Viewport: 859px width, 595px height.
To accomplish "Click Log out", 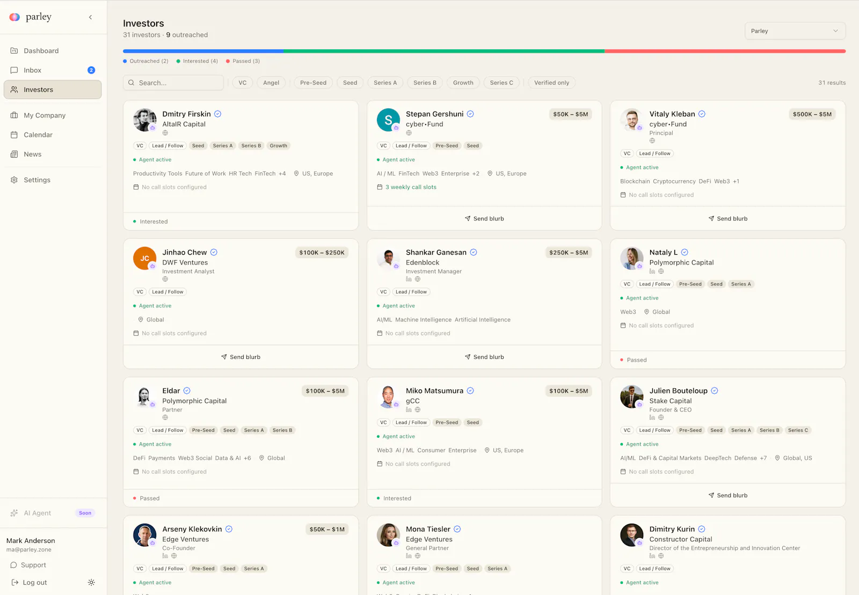I will click(x=29, y=583).
